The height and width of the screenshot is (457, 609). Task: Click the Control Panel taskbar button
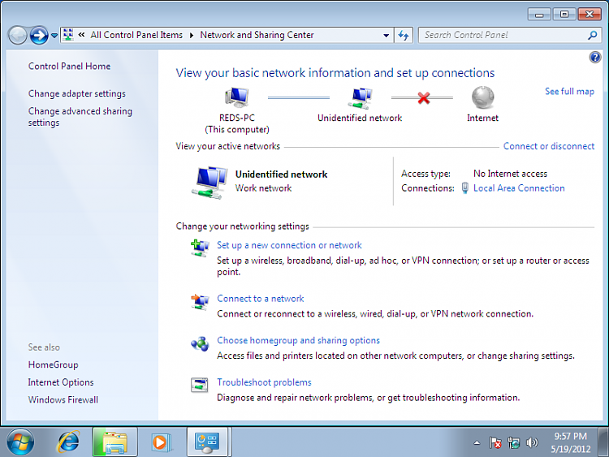coord(207,442)
